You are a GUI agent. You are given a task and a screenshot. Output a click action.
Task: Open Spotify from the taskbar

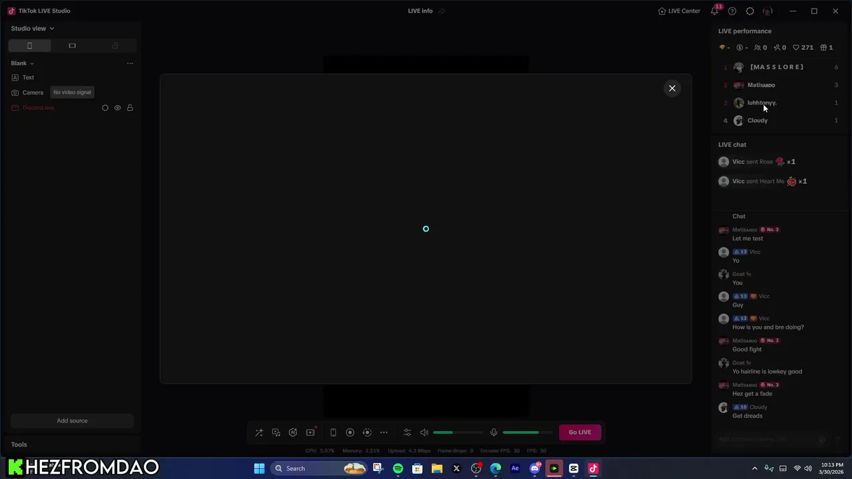398,468
